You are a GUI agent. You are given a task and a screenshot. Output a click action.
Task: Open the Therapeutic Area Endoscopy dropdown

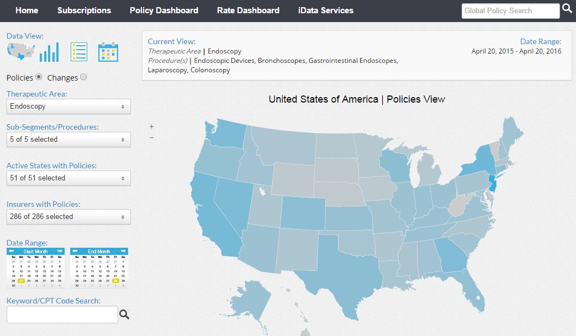click(x=68, y=106)
